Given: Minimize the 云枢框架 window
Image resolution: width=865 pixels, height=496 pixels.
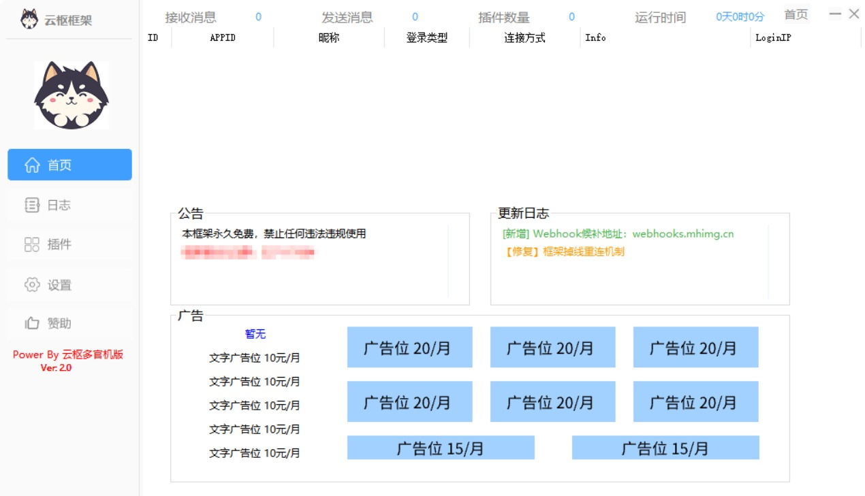Looking at the screenshot, I should click(835, 14).
